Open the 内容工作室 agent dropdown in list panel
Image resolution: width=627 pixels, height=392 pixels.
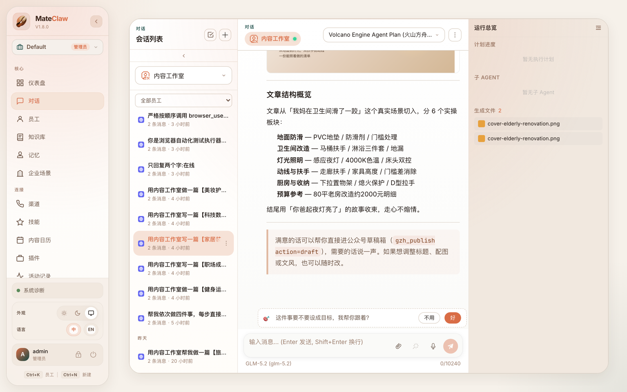183,76
